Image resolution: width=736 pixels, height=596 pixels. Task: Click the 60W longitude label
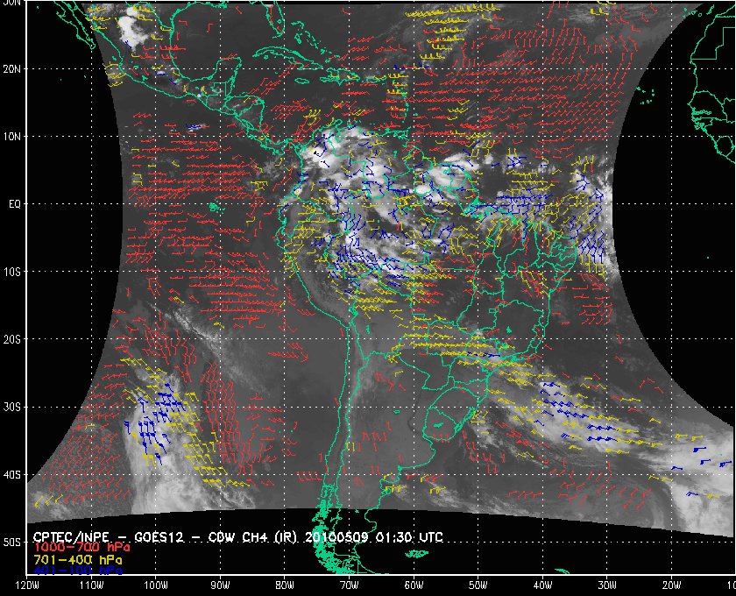(414, 585)
